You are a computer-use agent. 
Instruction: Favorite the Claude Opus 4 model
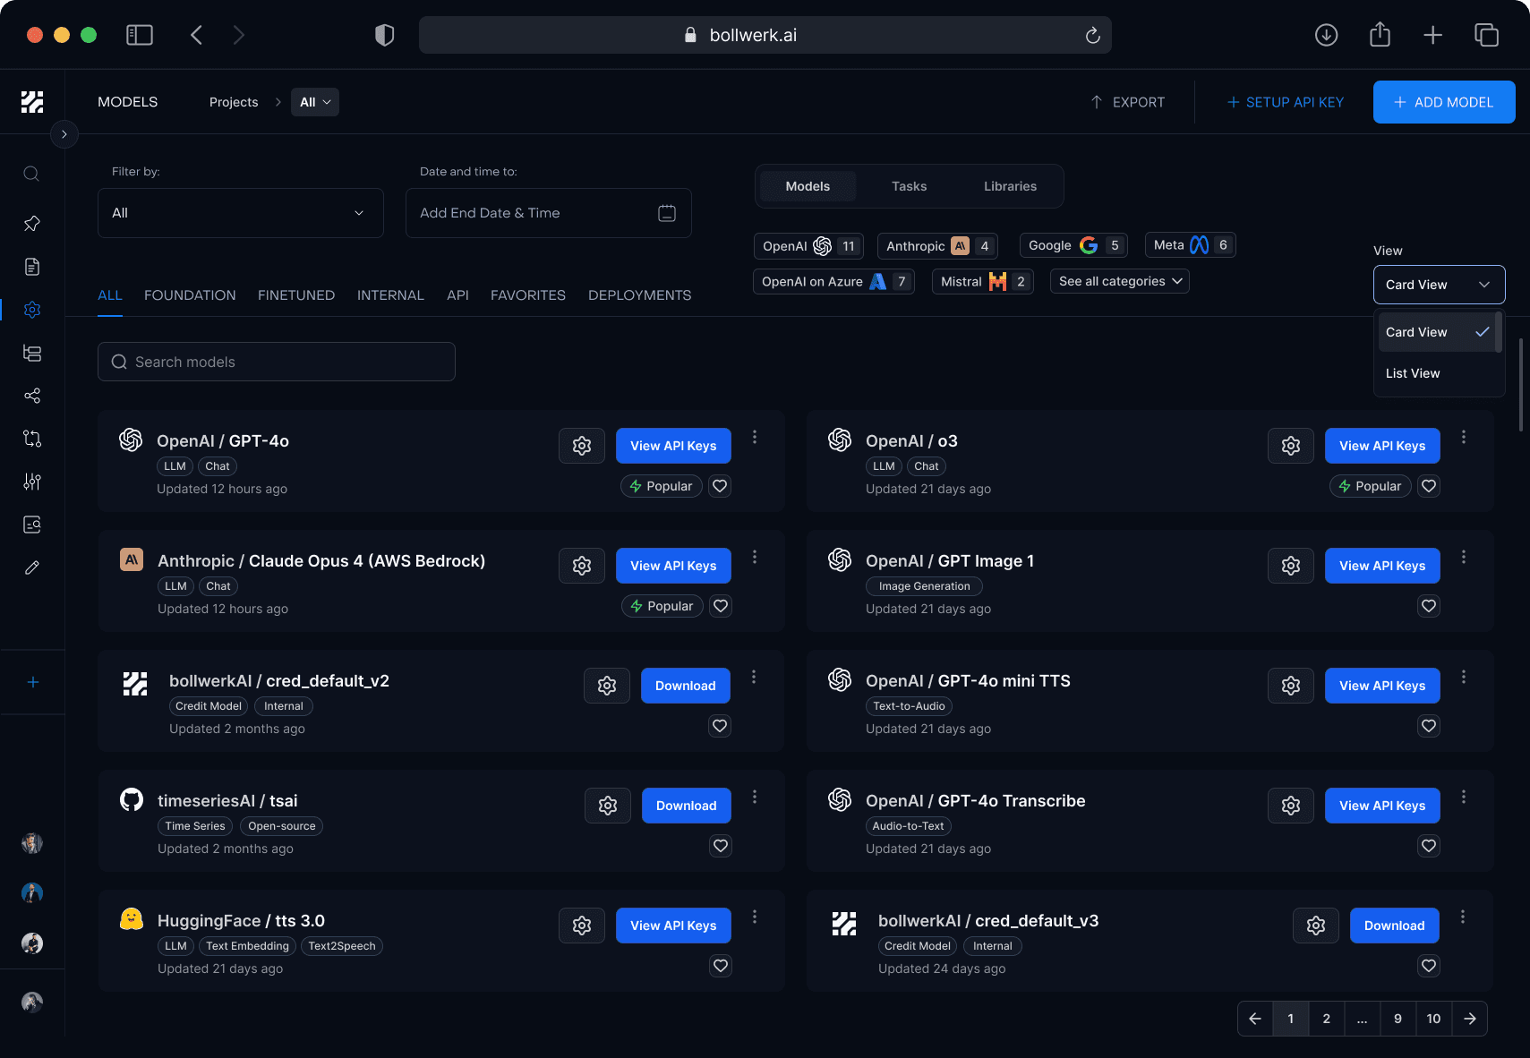[721, 606]
